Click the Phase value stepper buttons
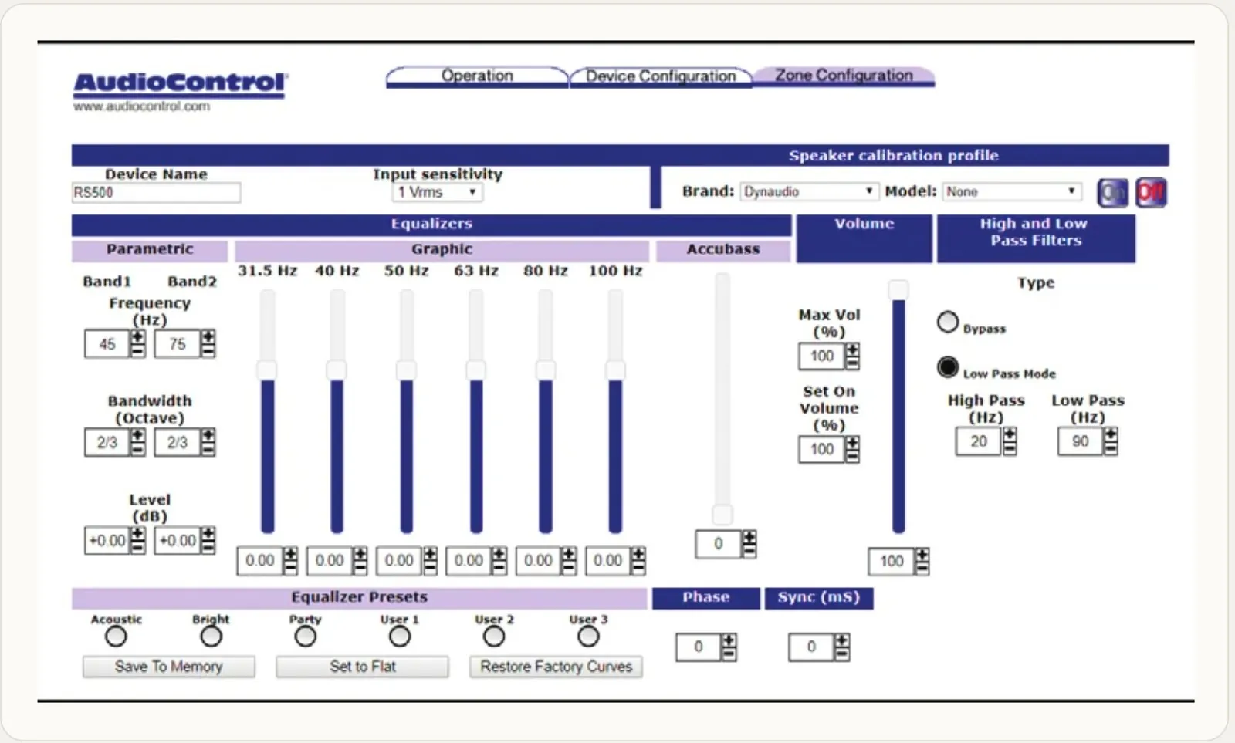The width and height of the screenshot is (1235, 743). [729, 647]
